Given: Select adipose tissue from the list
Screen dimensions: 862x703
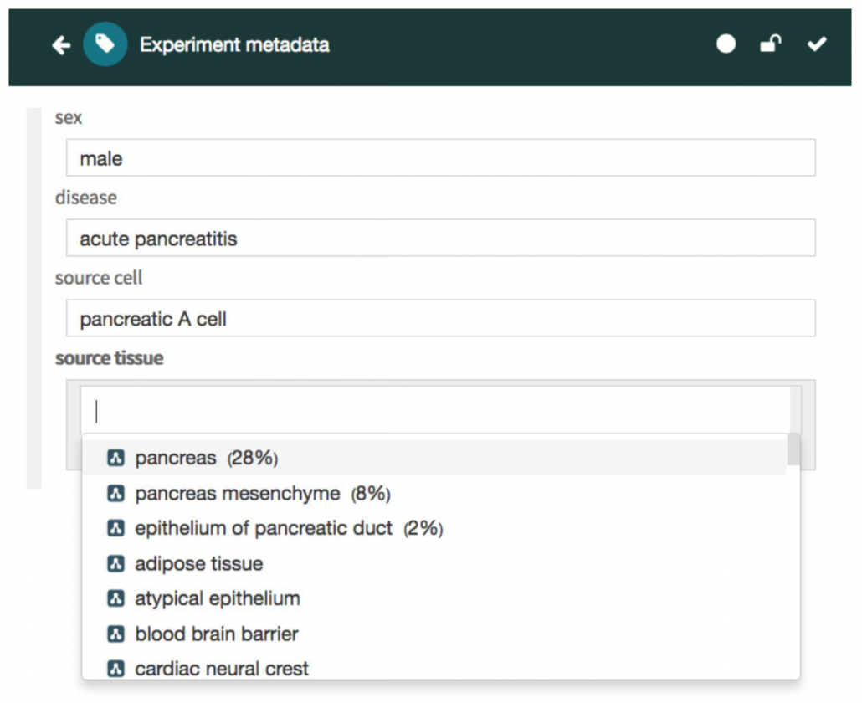Looking at the screenshot, I should point(434,563).
